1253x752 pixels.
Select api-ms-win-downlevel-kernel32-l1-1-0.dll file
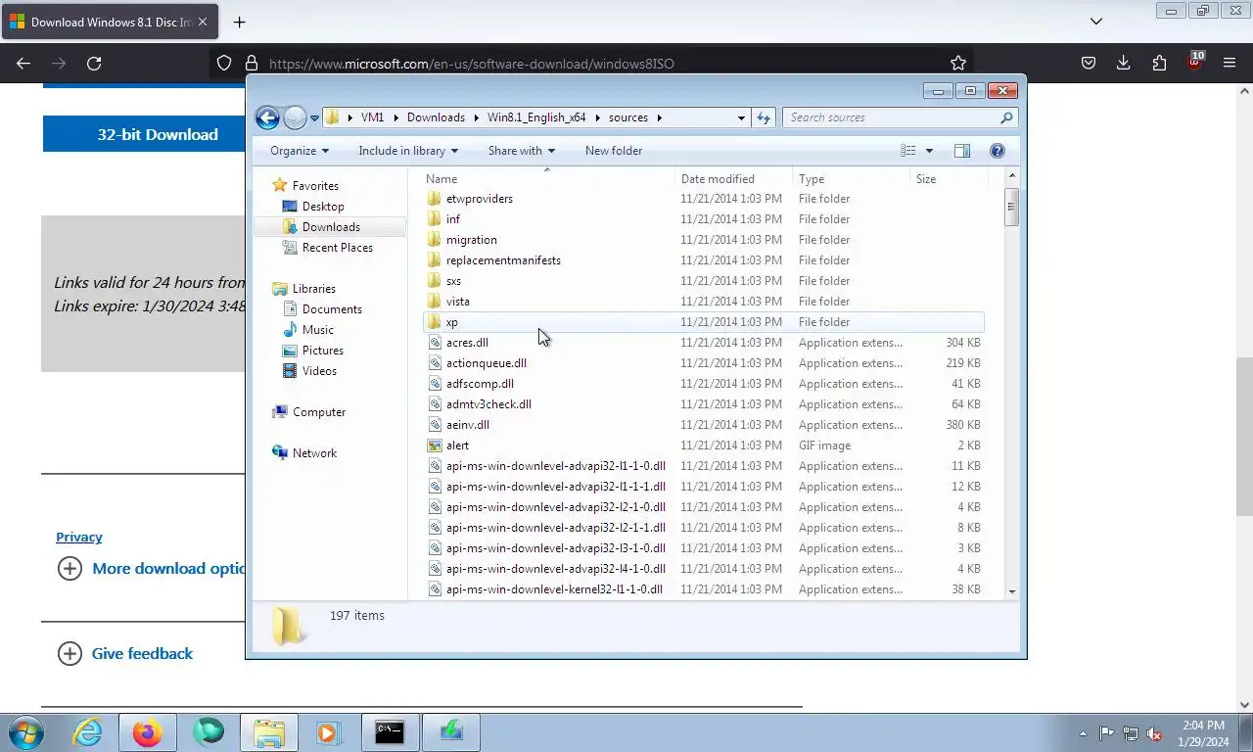point(554,589)
